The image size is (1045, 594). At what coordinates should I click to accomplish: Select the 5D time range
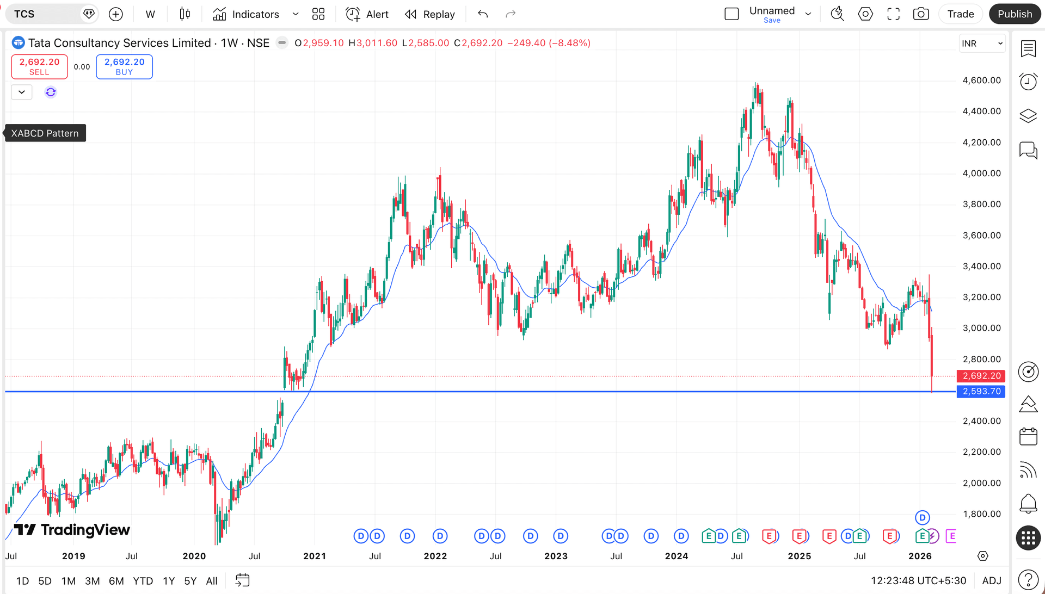click(x=45, y=581)
